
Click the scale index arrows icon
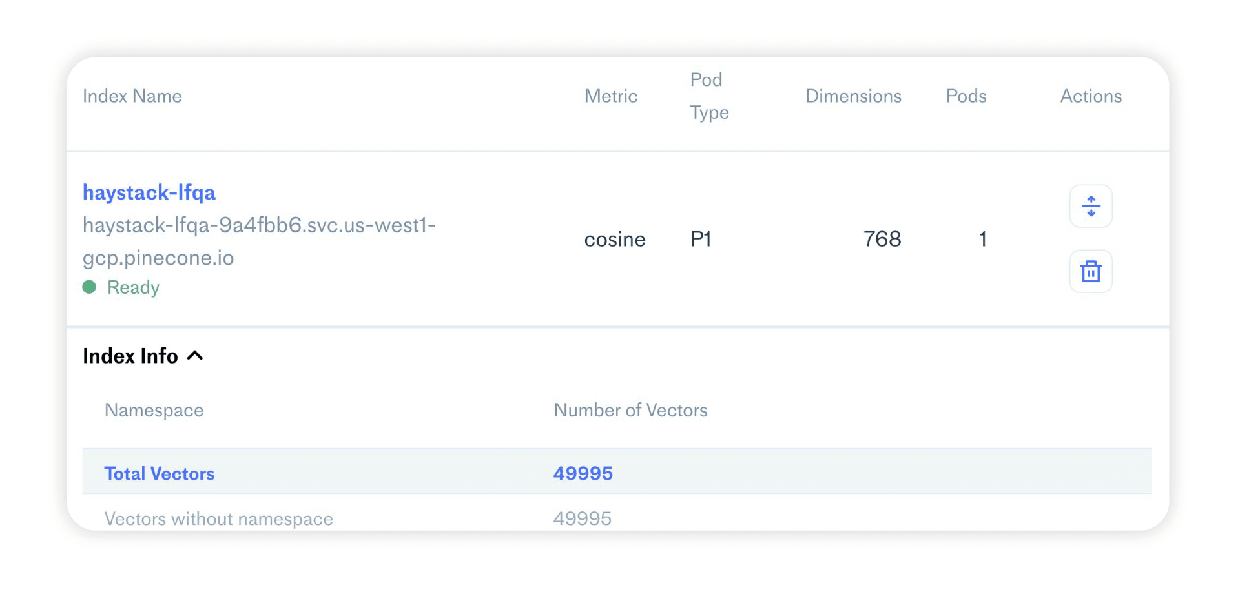click(1091, 206)
